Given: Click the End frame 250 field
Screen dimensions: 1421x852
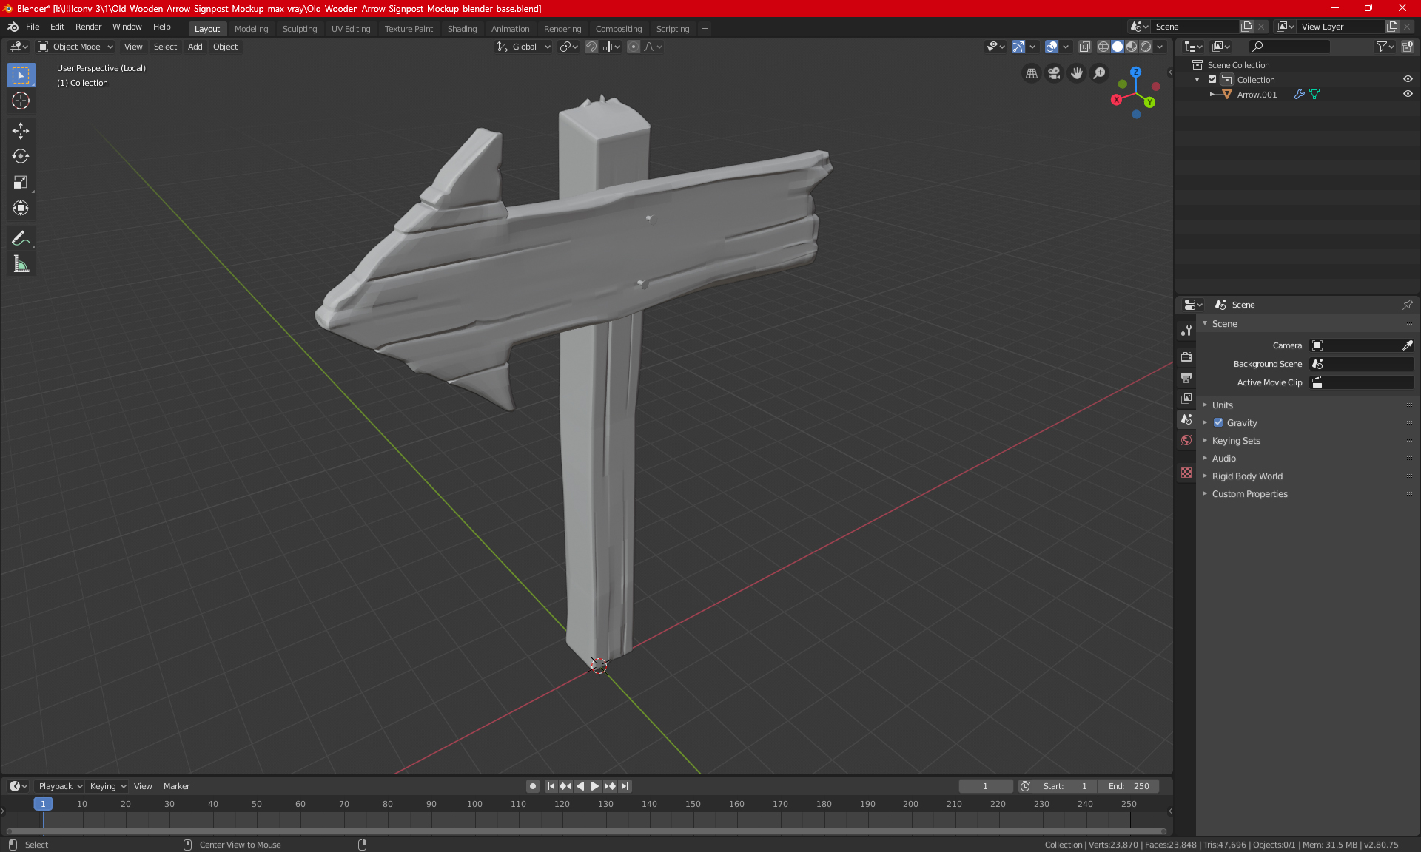Looking at the screenshot, I should point(1129,786).
